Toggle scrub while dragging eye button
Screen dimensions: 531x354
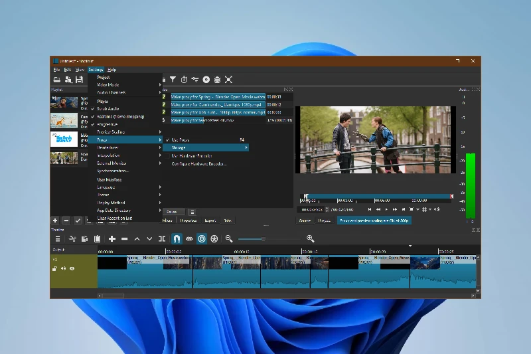(189, 239)
